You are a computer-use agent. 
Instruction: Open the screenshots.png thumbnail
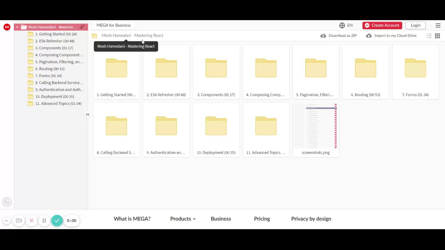pyautogui.click(x=316, y=130)
